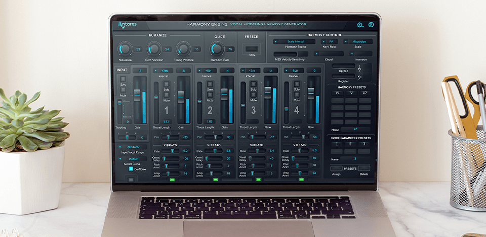This screenshot has height=237, width=486.
Task: Solo the Input channel
Action: point(123,79)
